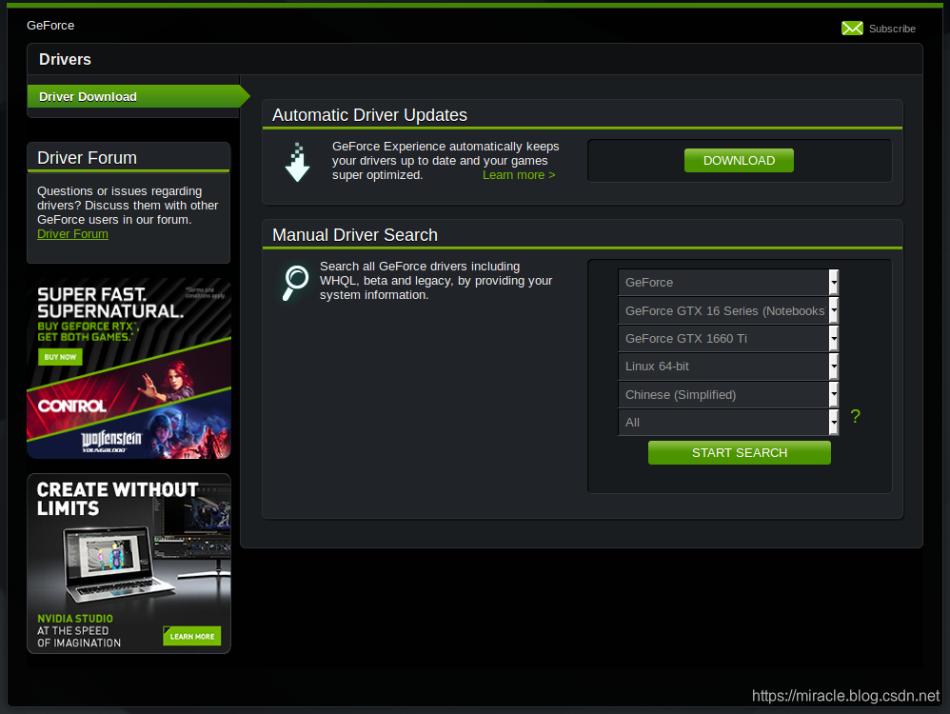Open the GeForce GTX 1660 Ti dropdown
This screenshot has width=950, height=714.
[728, 339]
